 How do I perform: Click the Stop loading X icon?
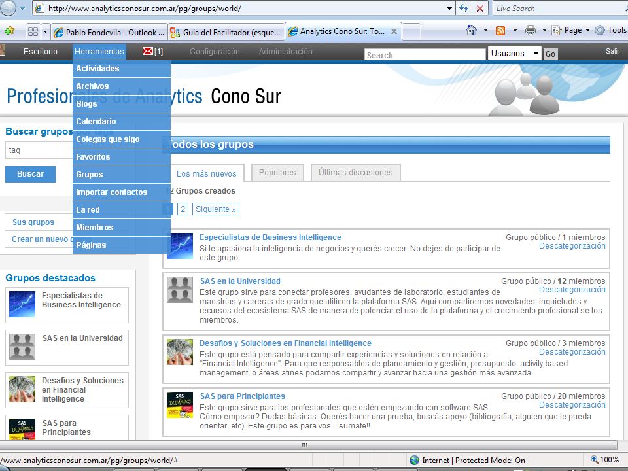(x=480, y=8)
